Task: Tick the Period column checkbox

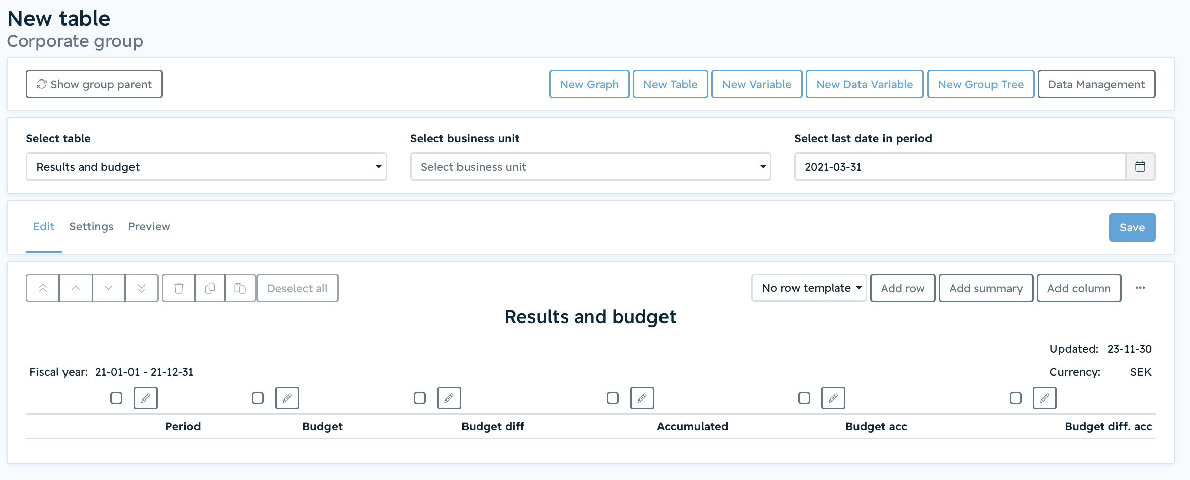Action: [116, 398]
